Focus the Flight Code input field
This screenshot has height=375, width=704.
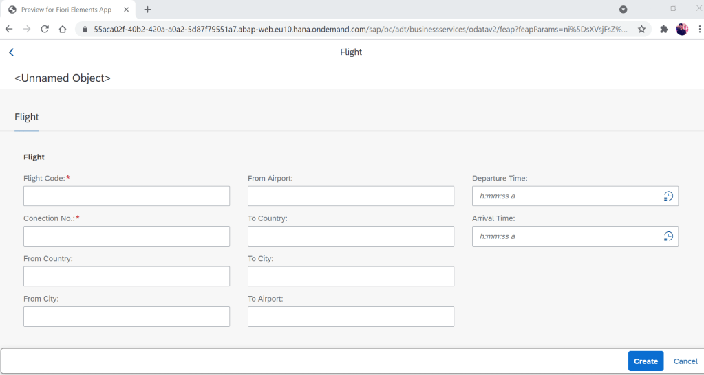(x=127, y=196)
